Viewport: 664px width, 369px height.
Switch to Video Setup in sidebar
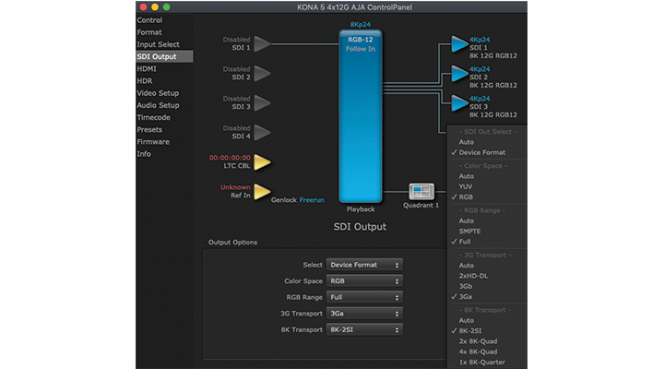point(158,92)
